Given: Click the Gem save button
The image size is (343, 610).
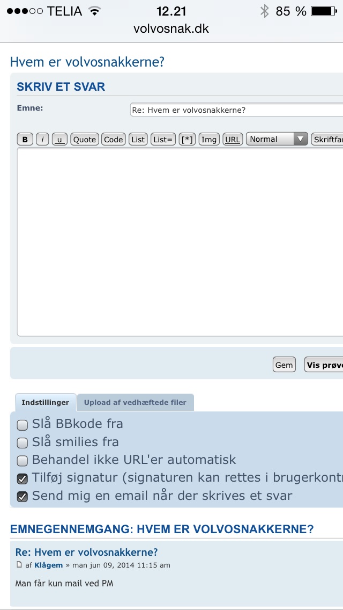Looking at the screenshot, I should pyautogui.click(x=284, y=365).
